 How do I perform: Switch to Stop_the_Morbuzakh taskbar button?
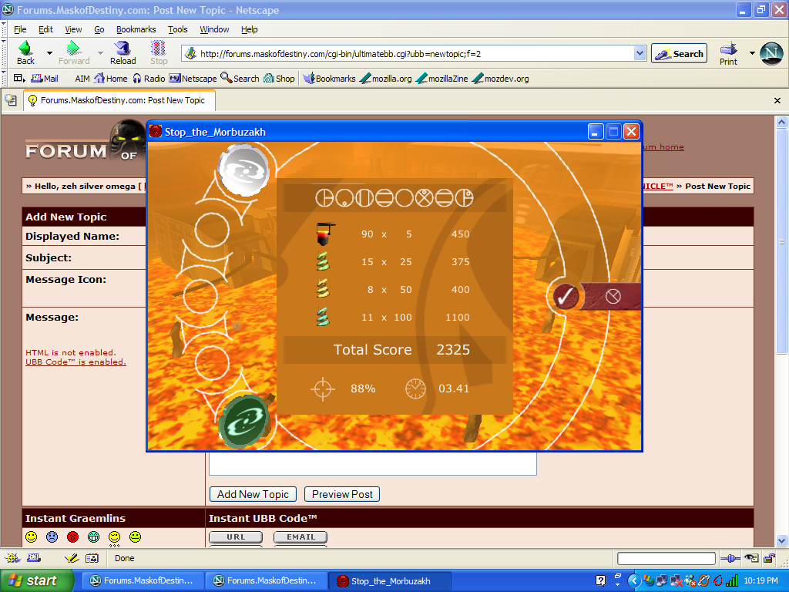pos(389,581)
